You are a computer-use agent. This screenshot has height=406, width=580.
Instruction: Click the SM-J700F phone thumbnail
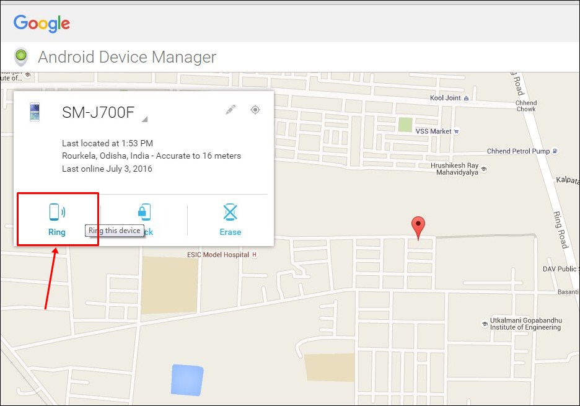(x=35, y=112)
